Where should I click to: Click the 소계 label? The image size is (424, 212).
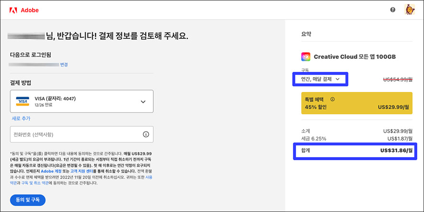coord(306,131)
